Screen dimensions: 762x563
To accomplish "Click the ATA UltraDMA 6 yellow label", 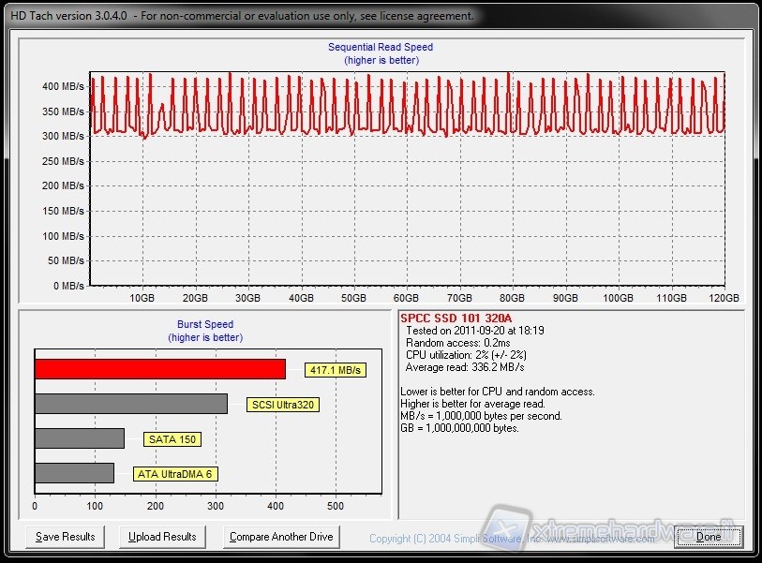I will [175, 474].
